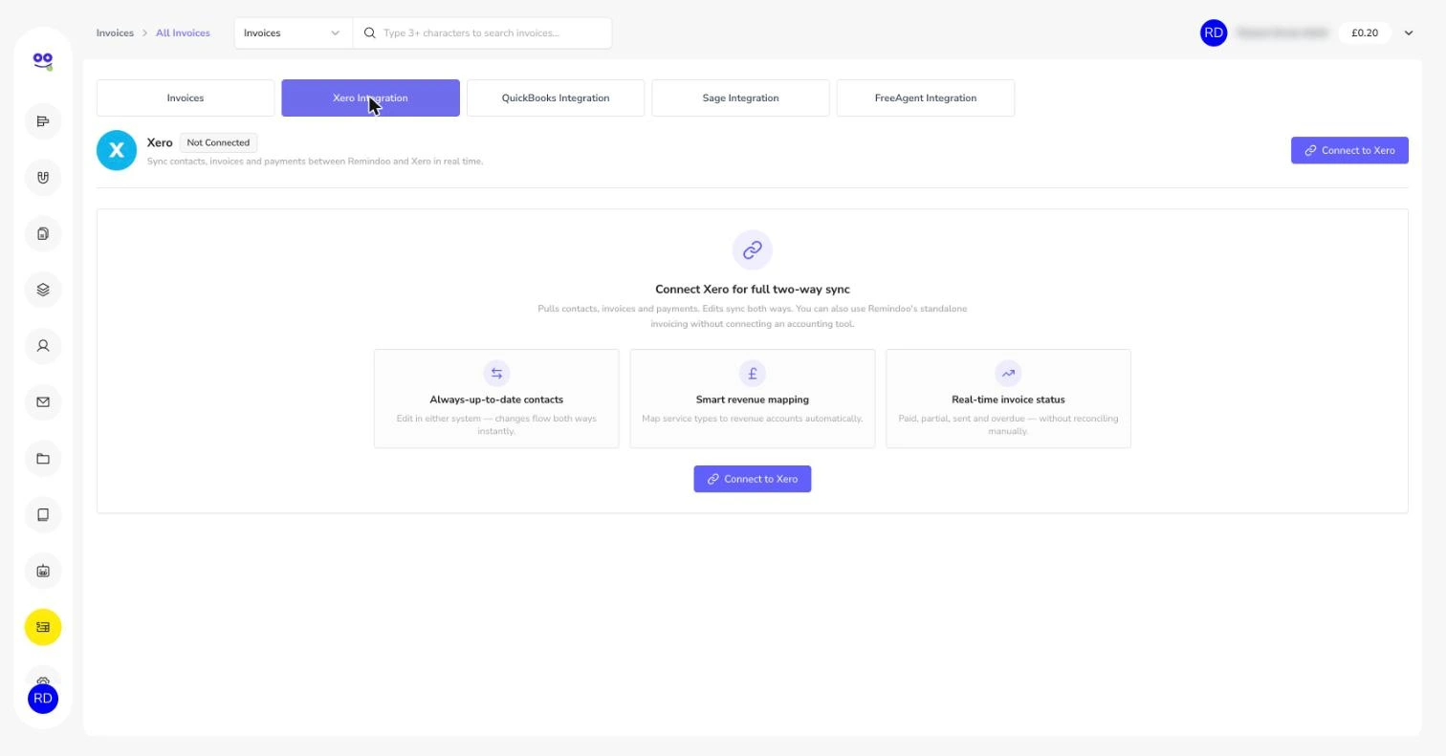Click the Not Connected status badge
This screenshot has width=1446, height=756.
[x=218, y=143]
